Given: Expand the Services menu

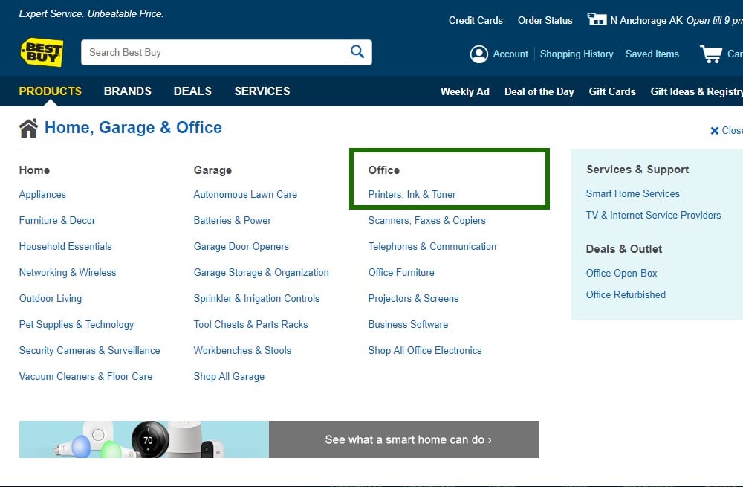Looking at the screenshot, I should click(x=262, y=91).
